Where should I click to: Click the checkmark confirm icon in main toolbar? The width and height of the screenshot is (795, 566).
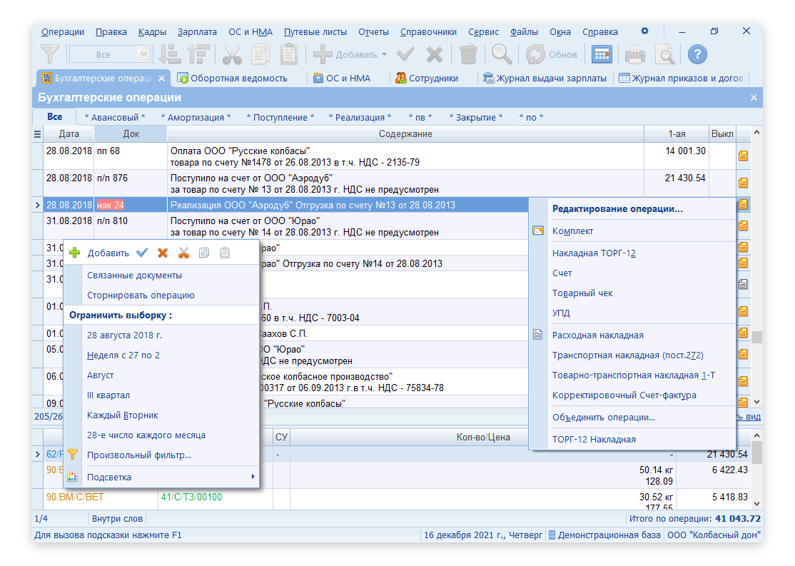(x=405, y=54)
